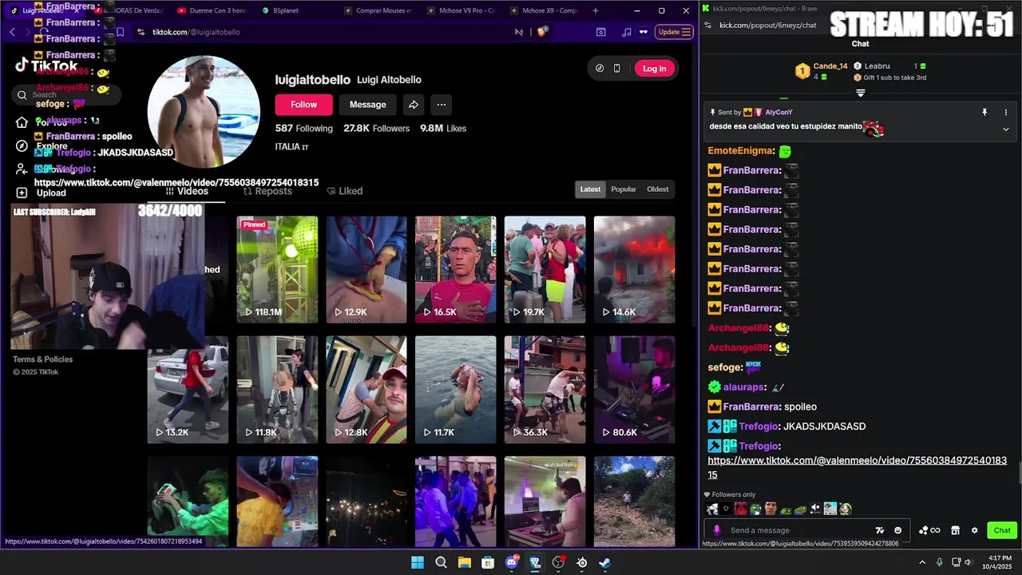Open the three-dots menu on the profile
Screen dimensions: 1022x575
442,105
